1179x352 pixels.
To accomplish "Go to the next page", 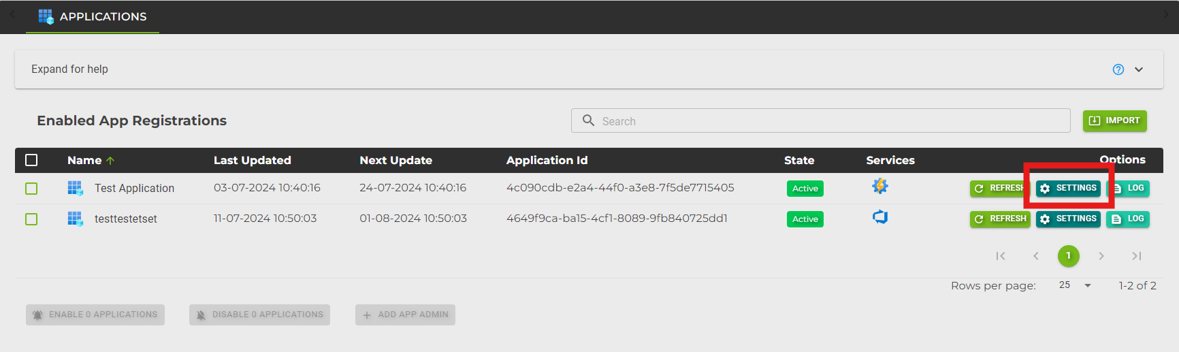I will pyautogui.click(x=1101, y=256).
